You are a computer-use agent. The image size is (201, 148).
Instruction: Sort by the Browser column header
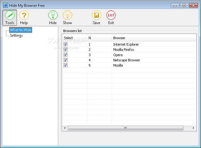click(x=154, y=38)
